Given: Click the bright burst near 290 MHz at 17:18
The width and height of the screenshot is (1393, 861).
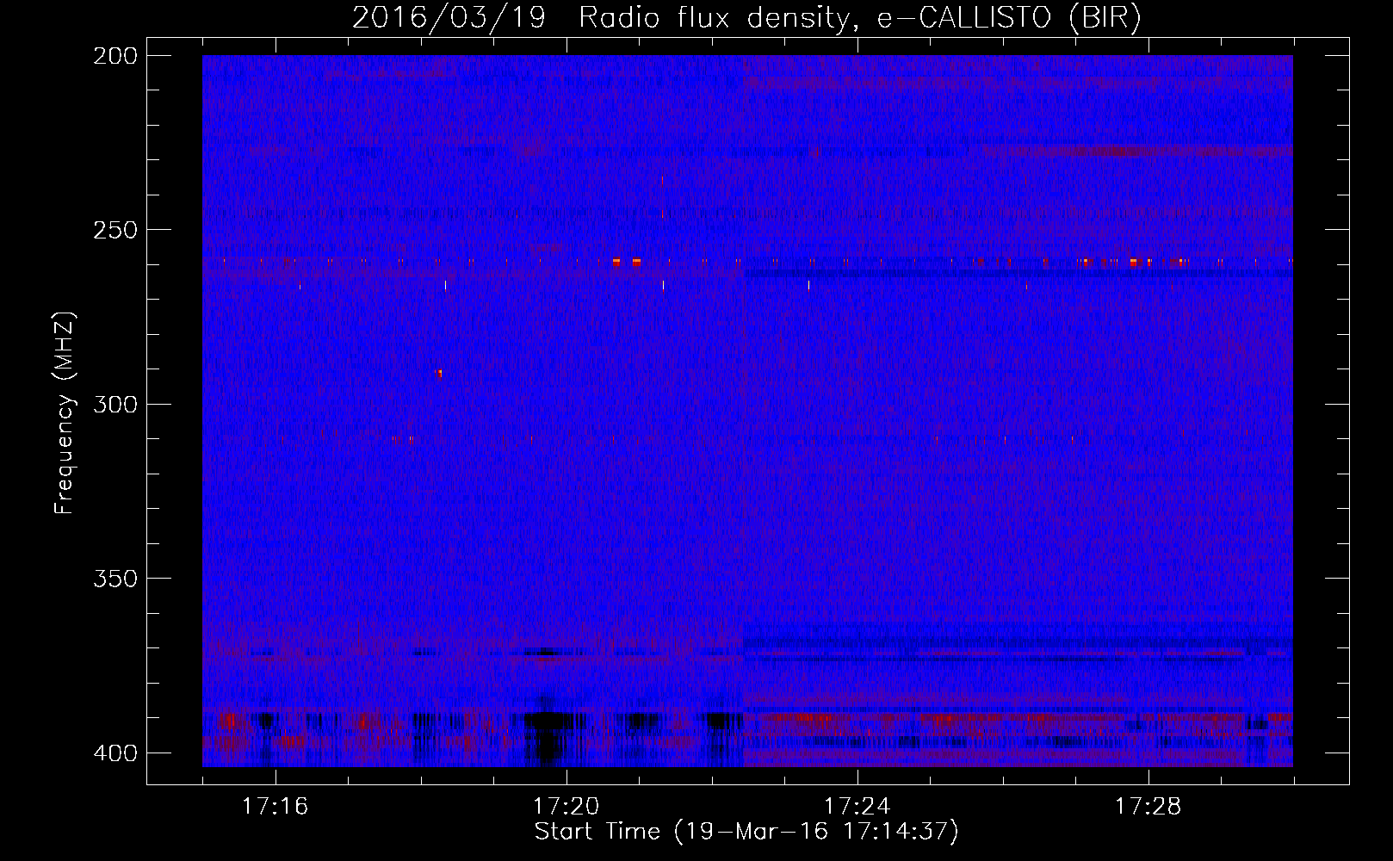Looking at the screenshot, I should pos(440,374).
